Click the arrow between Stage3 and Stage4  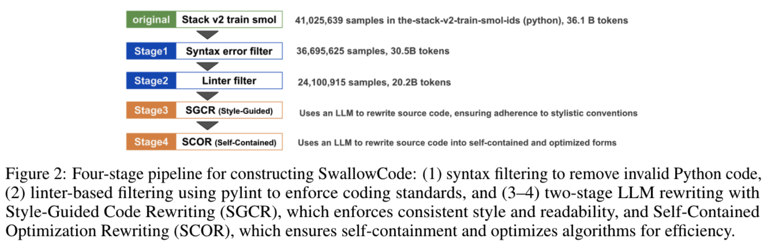click(x=207, y=126)
